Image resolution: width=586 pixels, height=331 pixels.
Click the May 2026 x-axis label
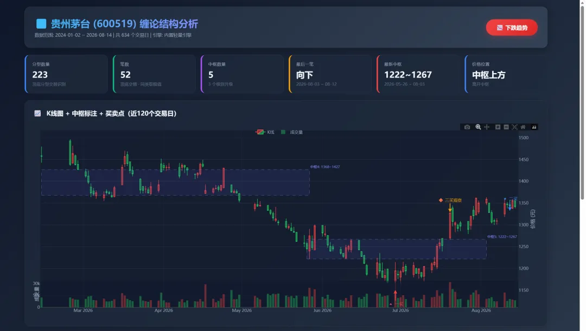[x=242, y=310]
